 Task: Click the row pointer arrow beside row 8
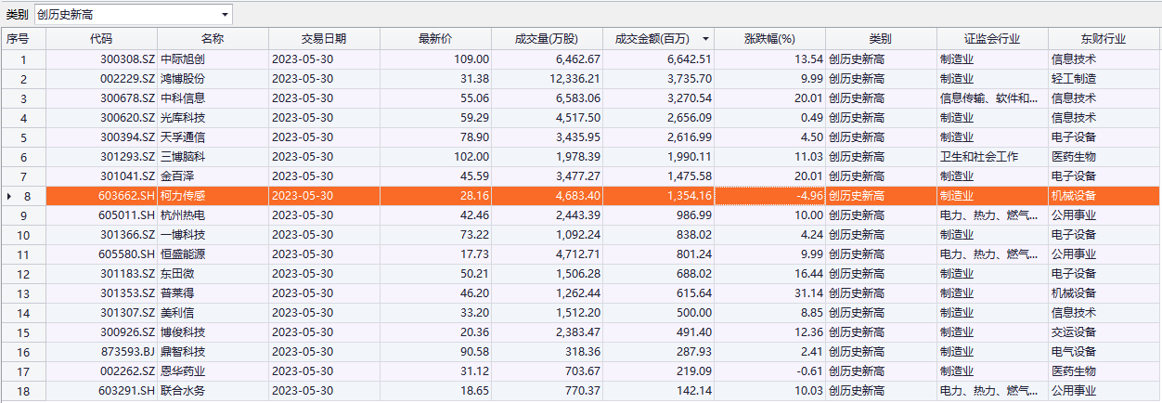coord(9,196)
